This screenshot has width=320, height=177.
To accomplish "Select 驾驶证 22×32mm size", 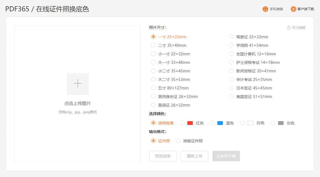I will coord(231,36).
